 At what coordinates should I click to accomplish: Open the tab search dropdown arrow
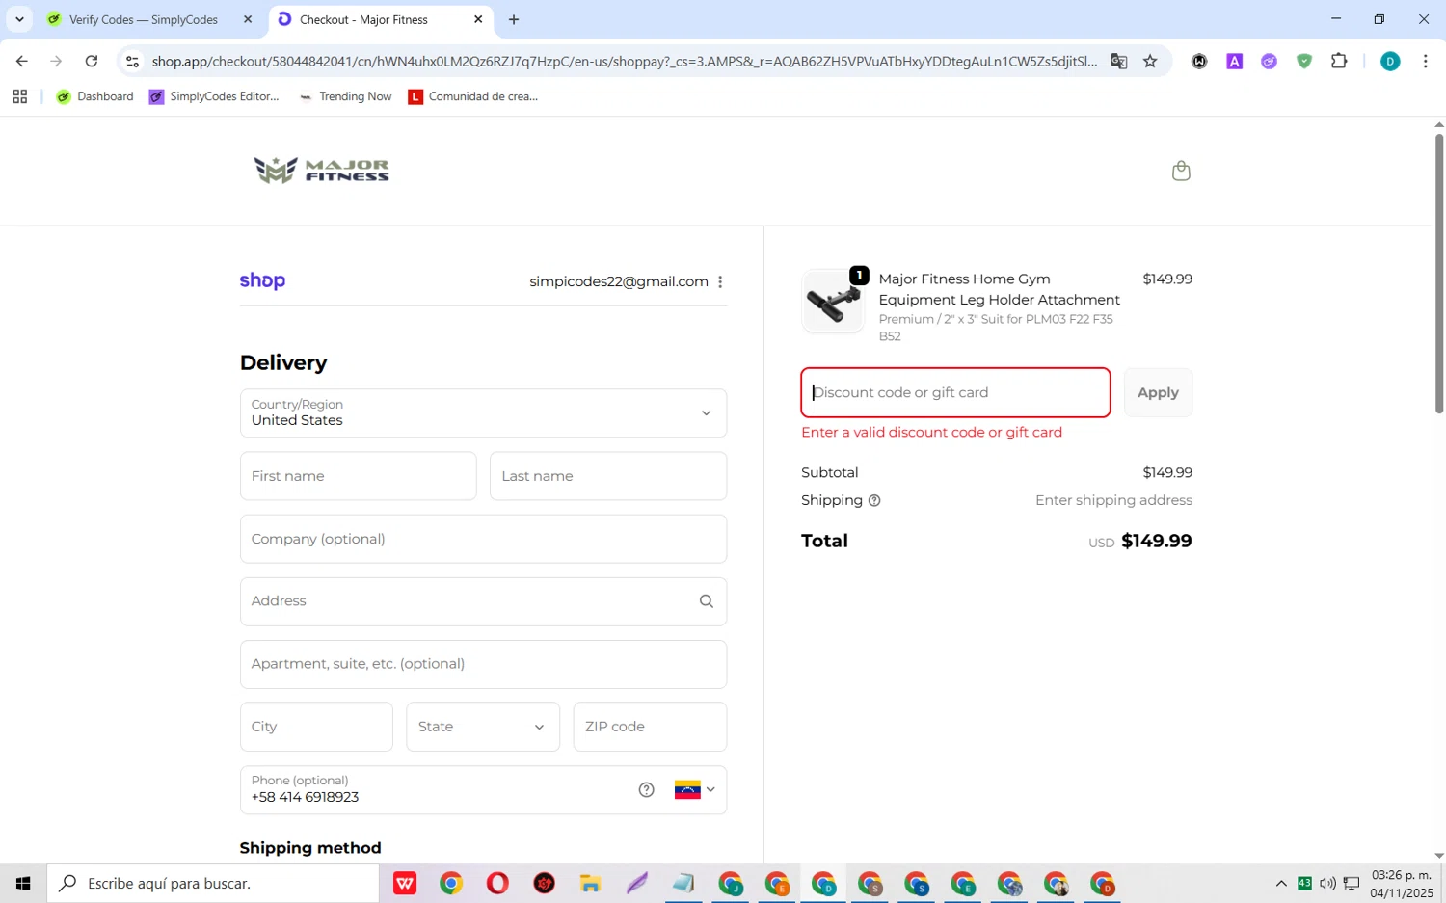point(19,19)
